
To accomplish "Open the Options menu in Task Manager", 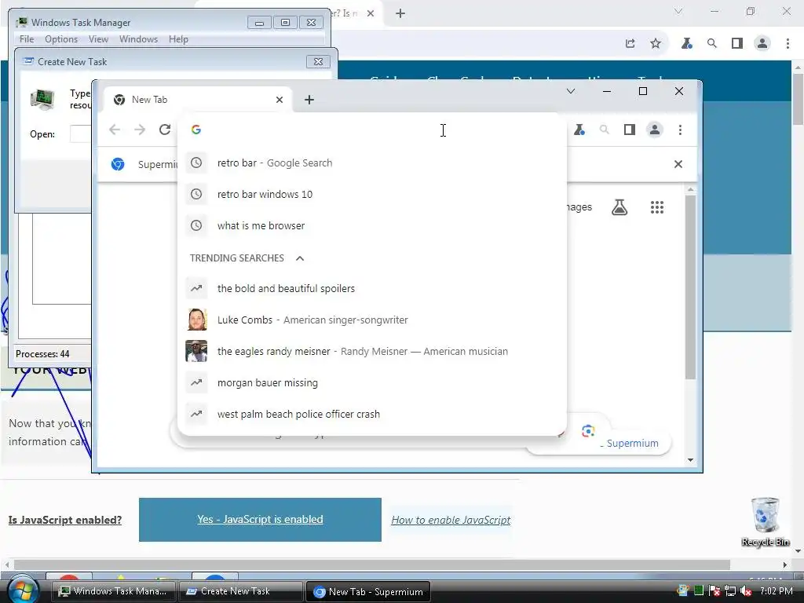I will [x=61, y=39].
